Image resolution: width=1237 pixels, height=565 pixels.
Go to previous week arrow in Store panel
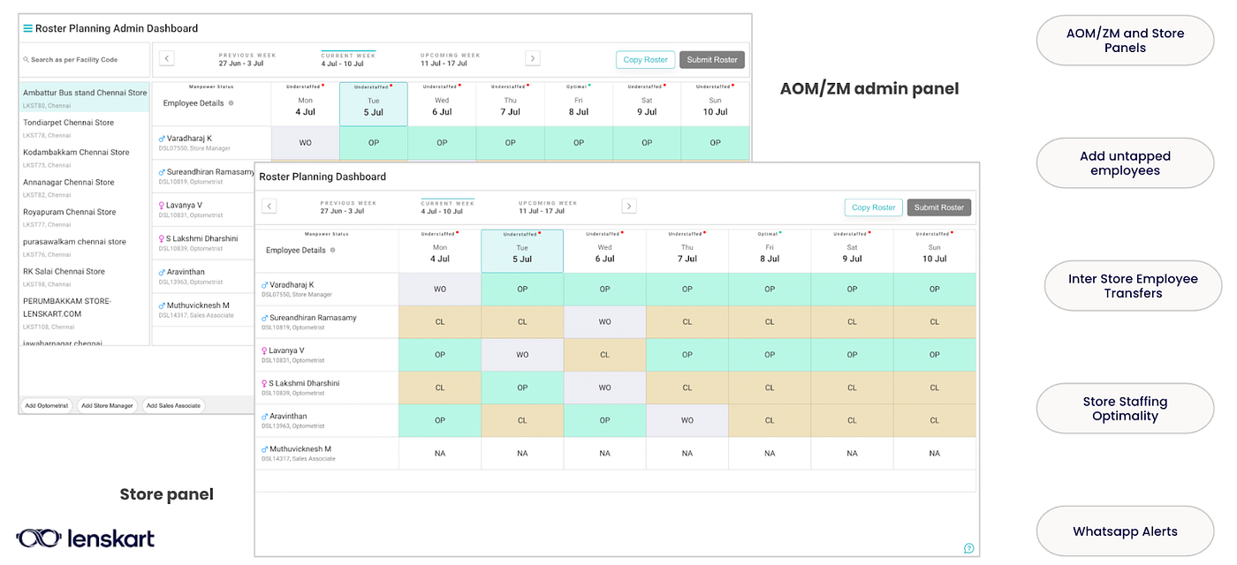pos(269,206)
